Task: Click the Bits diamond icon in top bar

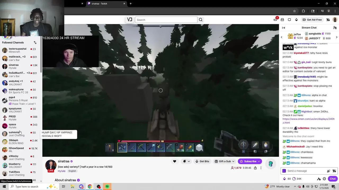Action: [x=296, y=20]
